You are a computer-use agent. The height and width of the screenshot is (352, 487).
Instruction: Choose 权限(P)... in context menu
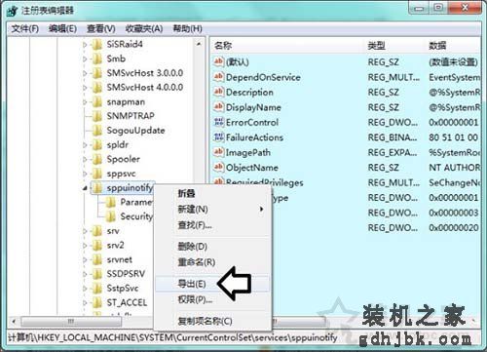pyautogui.click(x=212, y=299)
